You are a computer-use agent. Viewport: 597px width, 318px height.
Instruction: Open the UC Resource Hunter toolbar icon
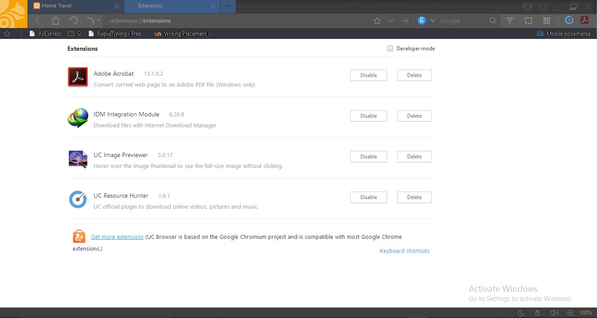click(x=569, y=20)
